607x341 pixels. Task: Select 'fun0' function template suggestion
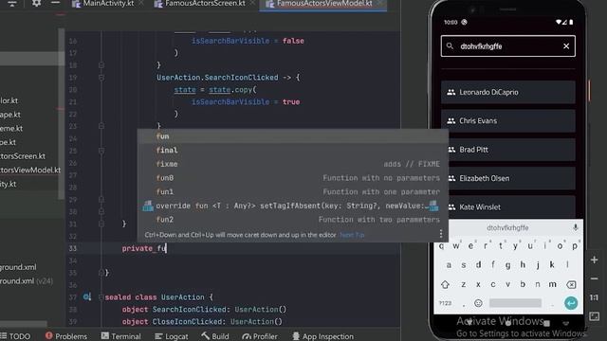point(293,178)
